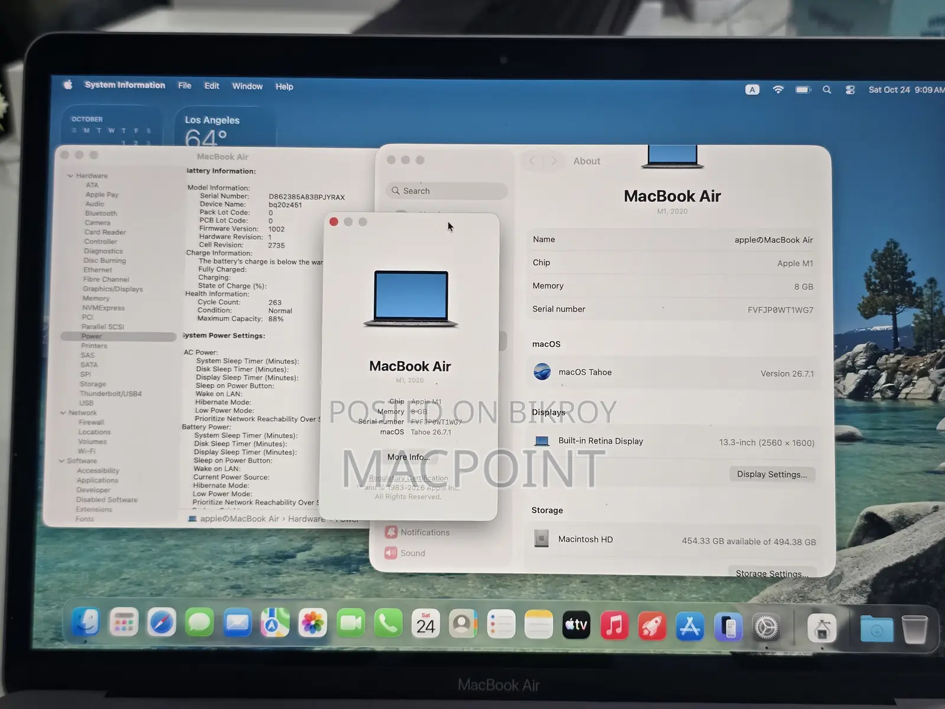Open Calendar app in the dock
Image resolution: width=945 pixels, height=709 pixels.
pos(426,624)
